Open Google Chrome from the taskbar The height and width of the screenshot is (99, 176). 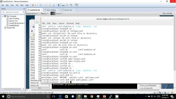92,97
